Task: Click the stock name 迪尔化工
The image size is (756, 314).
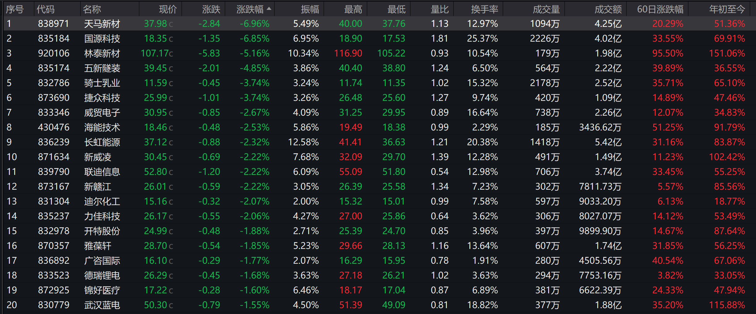Action: tap(102, 201)
